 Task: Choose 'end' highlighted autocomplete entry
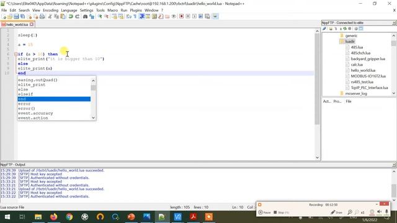pos(54,99)
